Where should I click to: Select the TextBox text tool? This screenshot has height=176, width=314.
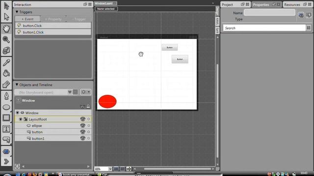click(6, 129)
